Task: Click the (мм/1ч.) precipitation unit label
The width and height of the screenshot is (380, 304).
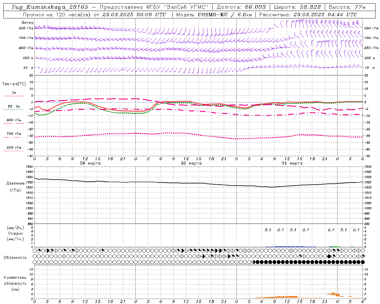Action: [x=15, y=239]
